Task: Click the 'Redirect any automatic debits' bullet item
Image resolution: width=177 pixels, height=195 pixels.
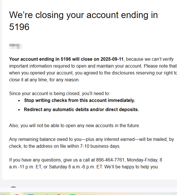Action: point(82,110)
